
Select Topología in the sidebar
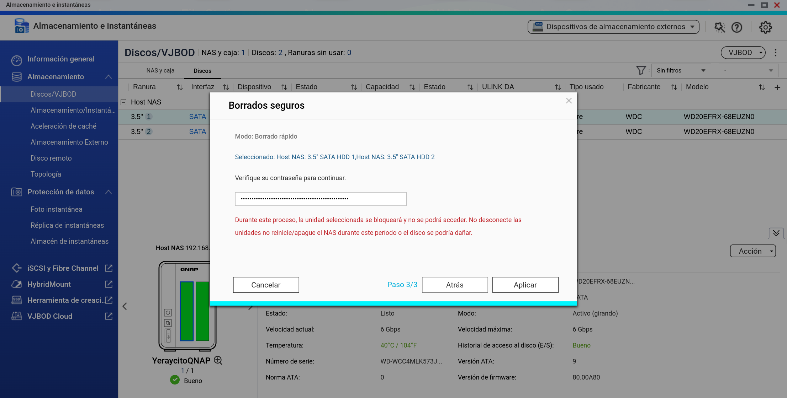[46, 174]
